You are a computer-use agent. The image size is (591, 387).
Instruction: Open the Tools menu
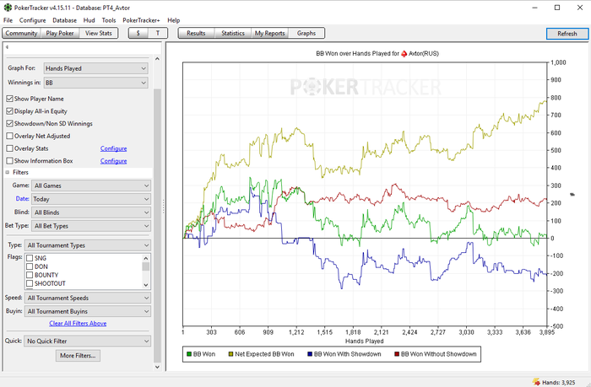click(x=109, y=20)
